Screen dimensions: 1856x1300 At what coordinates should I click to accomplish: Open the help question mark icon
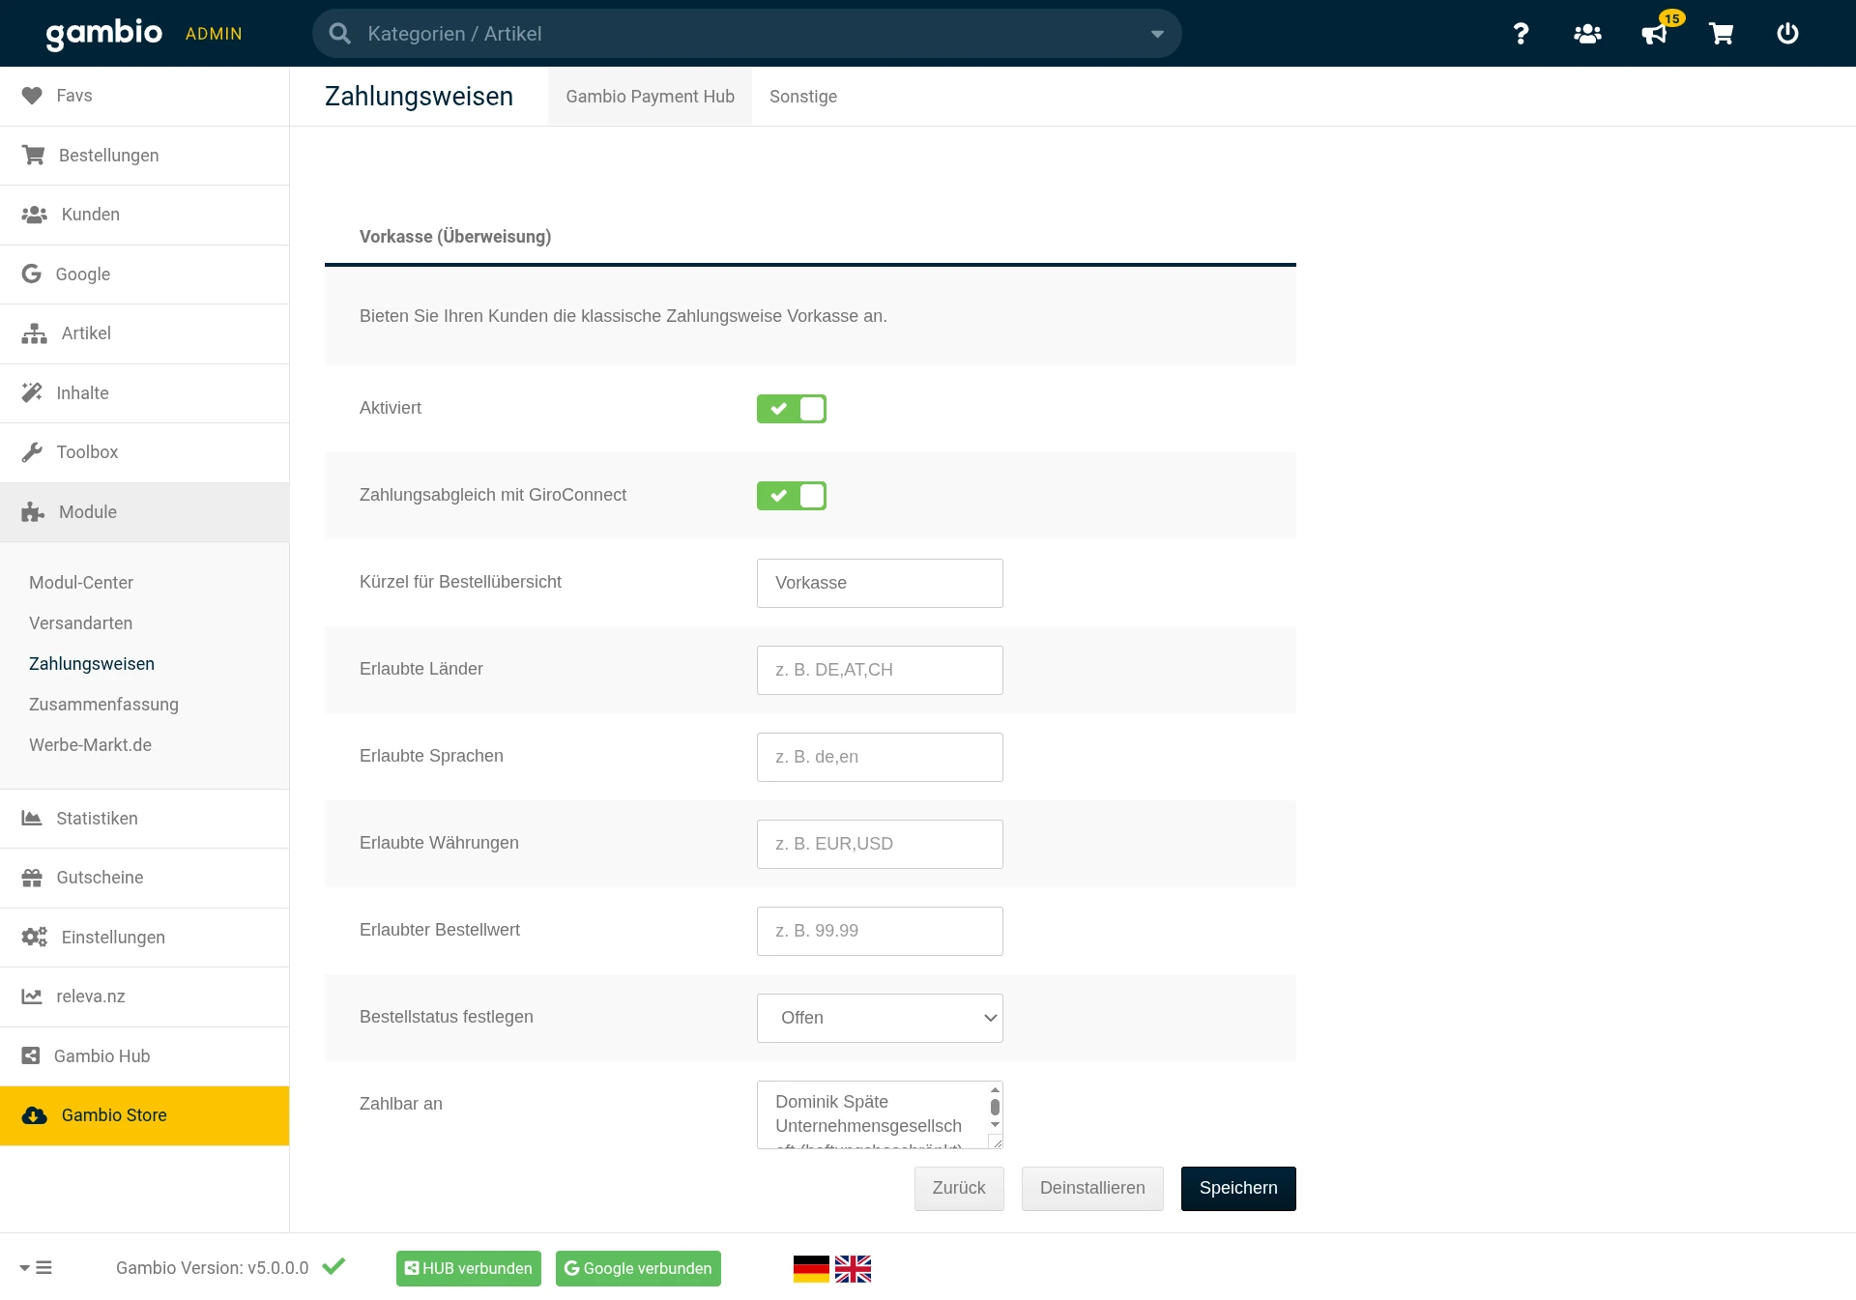click(x=1521, y=34)
